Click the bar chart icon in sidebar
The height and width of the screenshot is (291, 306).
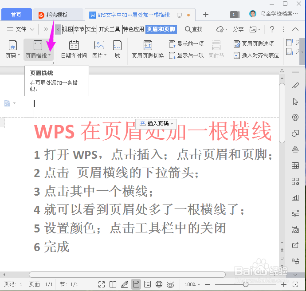295,197
